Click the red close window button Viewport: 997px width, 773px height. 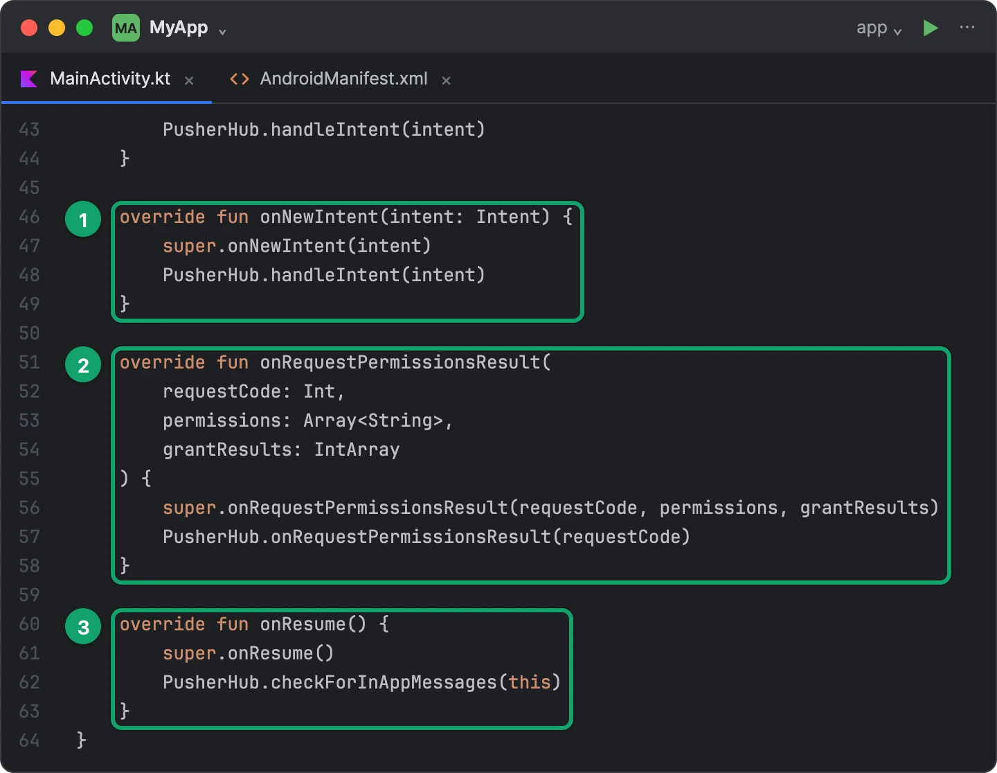(x=29, y=28)
